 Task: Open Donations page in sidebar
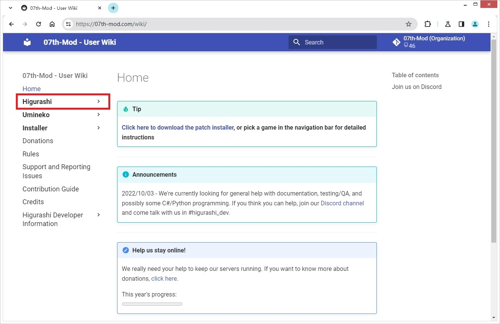(x=38, y=141)
